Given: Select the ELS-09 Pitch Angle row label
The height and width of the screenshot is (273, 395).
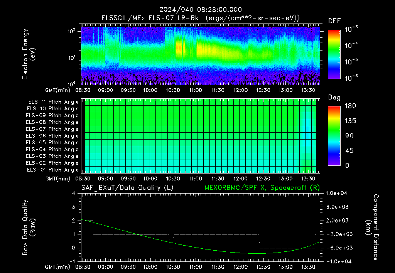Looking at the screenshot, I should [x=52, y=115].
